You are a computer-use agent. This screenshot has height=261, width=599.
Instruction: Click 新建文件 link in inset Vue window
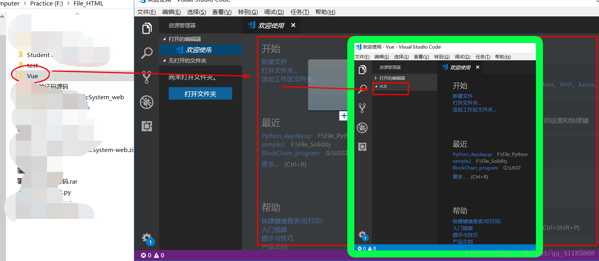tap(463, 96)
